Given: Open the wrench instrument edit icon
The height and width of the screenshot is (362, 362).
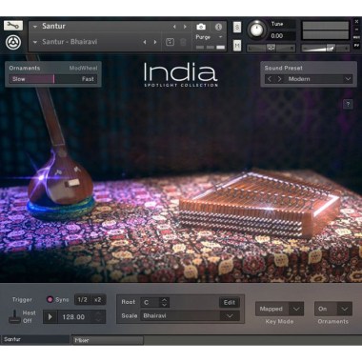Looking at the screenshot, I should [x=13, y=26].
